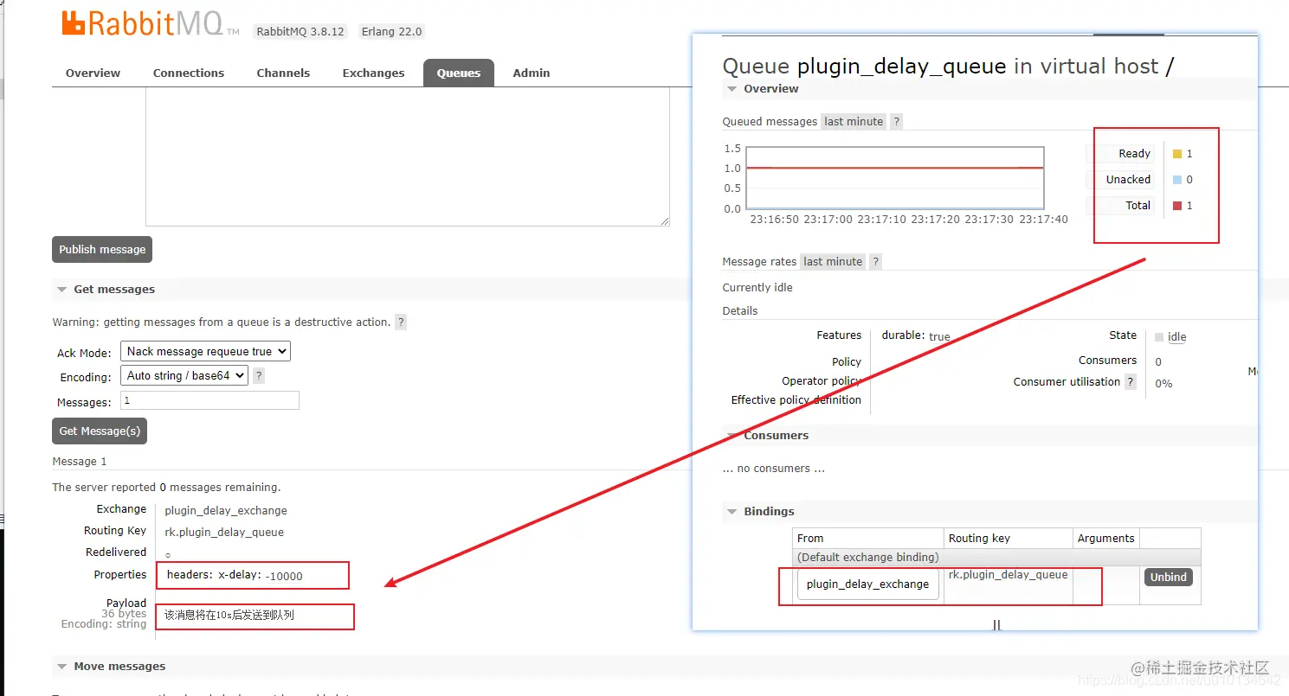Click the Get Message(s) button
This screenshot has width=1289, height=696.
point(100,431)
